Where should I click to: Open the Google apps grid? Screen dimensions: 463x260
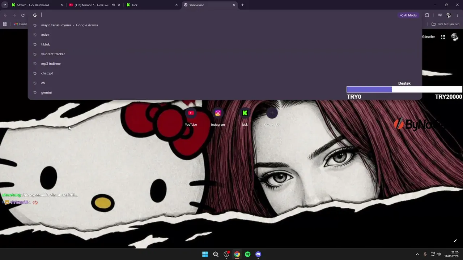coord(443,37)
